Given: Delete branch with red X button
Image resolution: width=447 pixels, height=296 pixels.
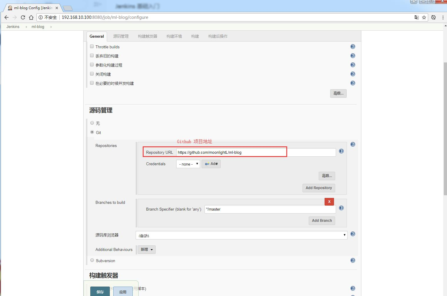Looking at the screenshot, I should tap(329, 202).
